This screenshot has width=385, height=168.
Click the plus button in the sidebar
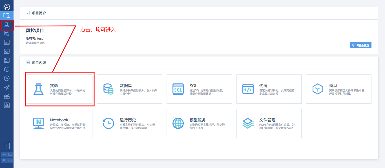[x=7, y=146]
